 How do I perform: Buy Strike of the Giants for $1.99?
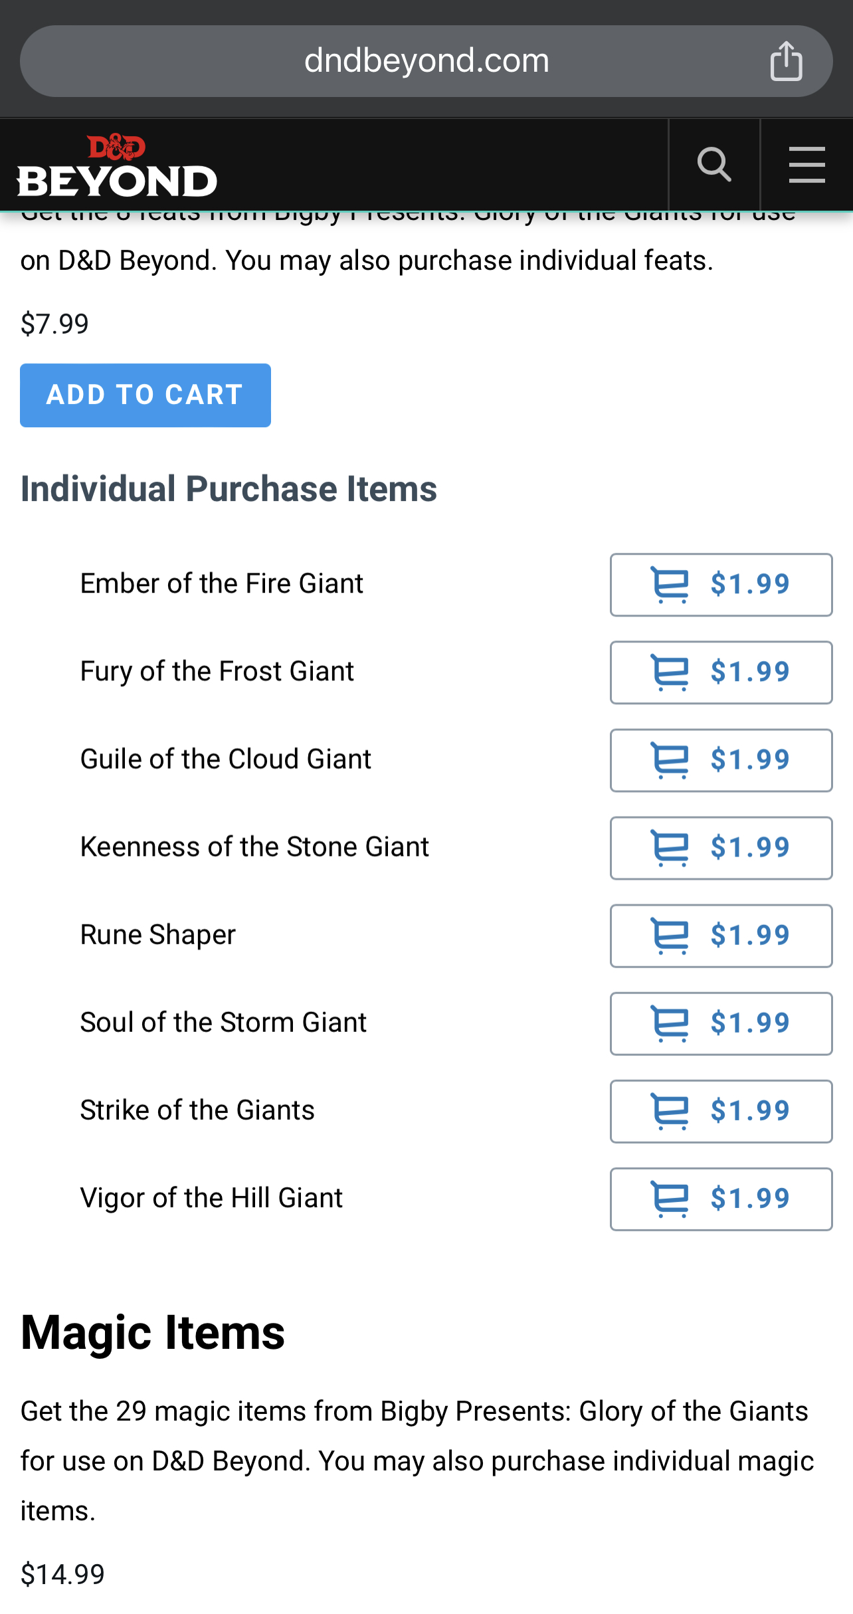tap(721, 1111)
